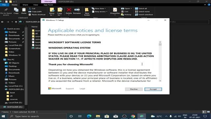Open the Open dropdown in the ribbon
Image resolution: width=211 pixels, height=119 pixels.
point(126,9)
